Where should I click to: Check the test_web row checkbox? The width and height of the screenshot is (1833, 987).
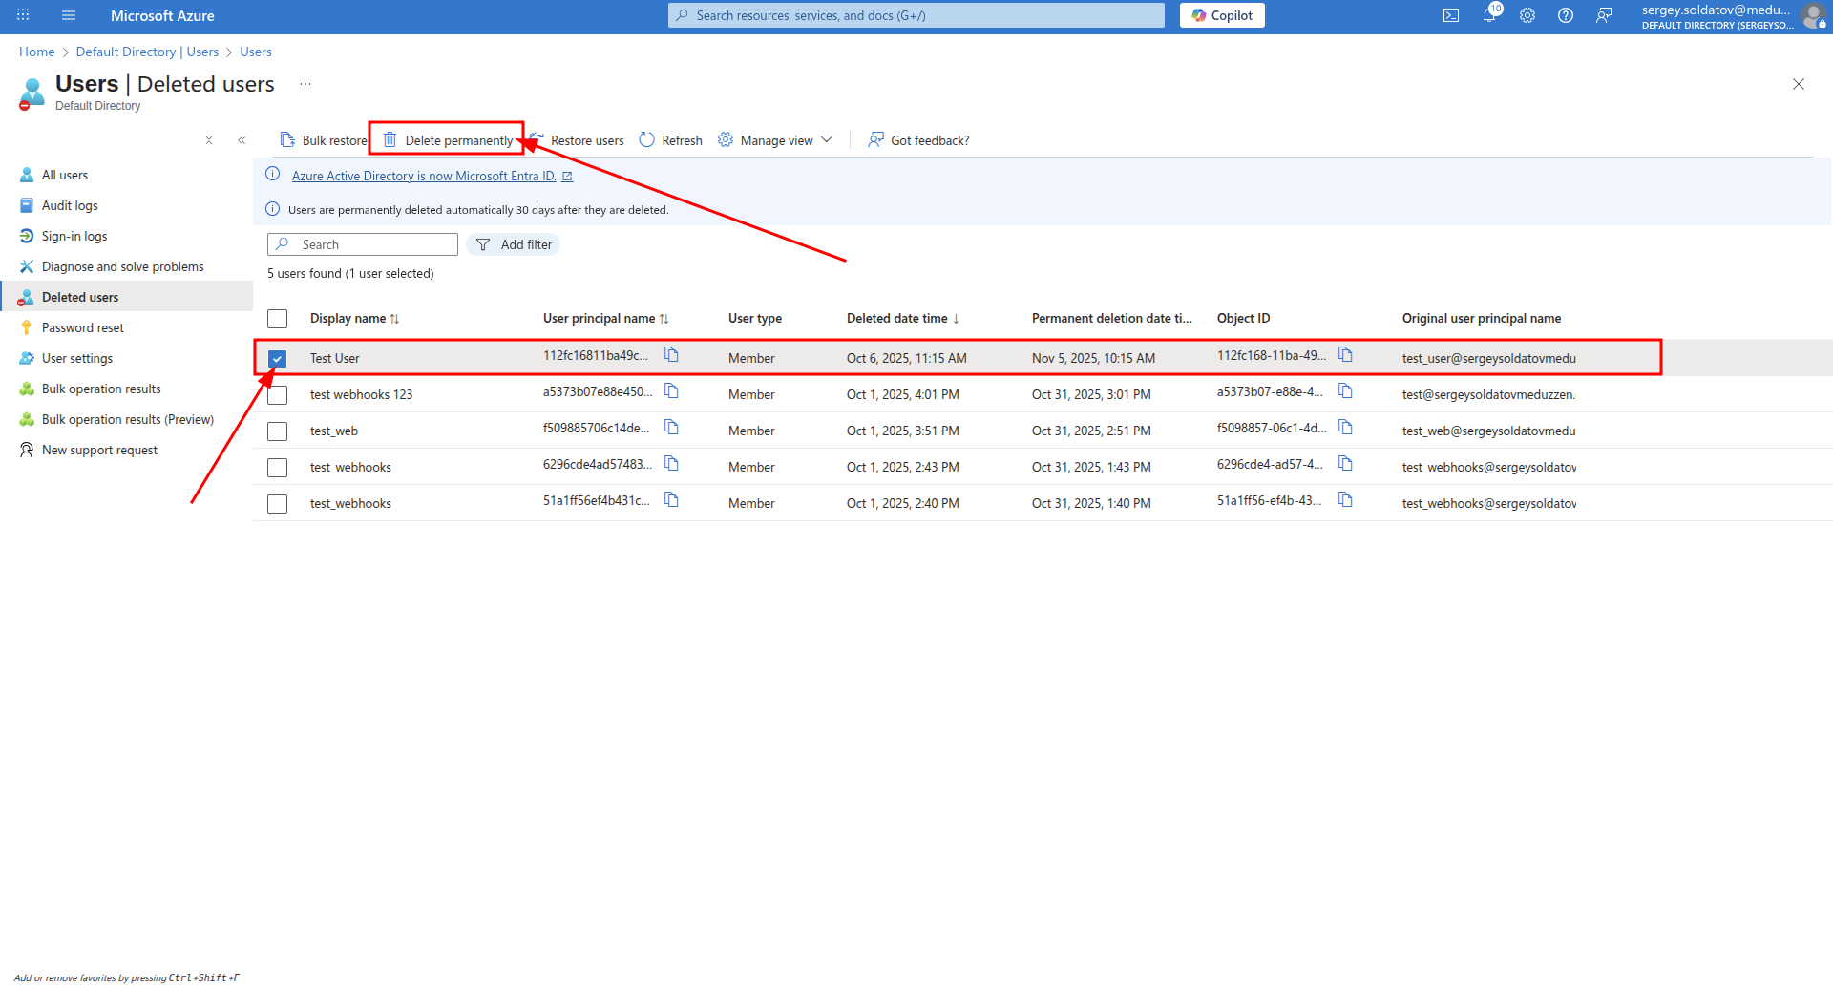pos(278,431)
